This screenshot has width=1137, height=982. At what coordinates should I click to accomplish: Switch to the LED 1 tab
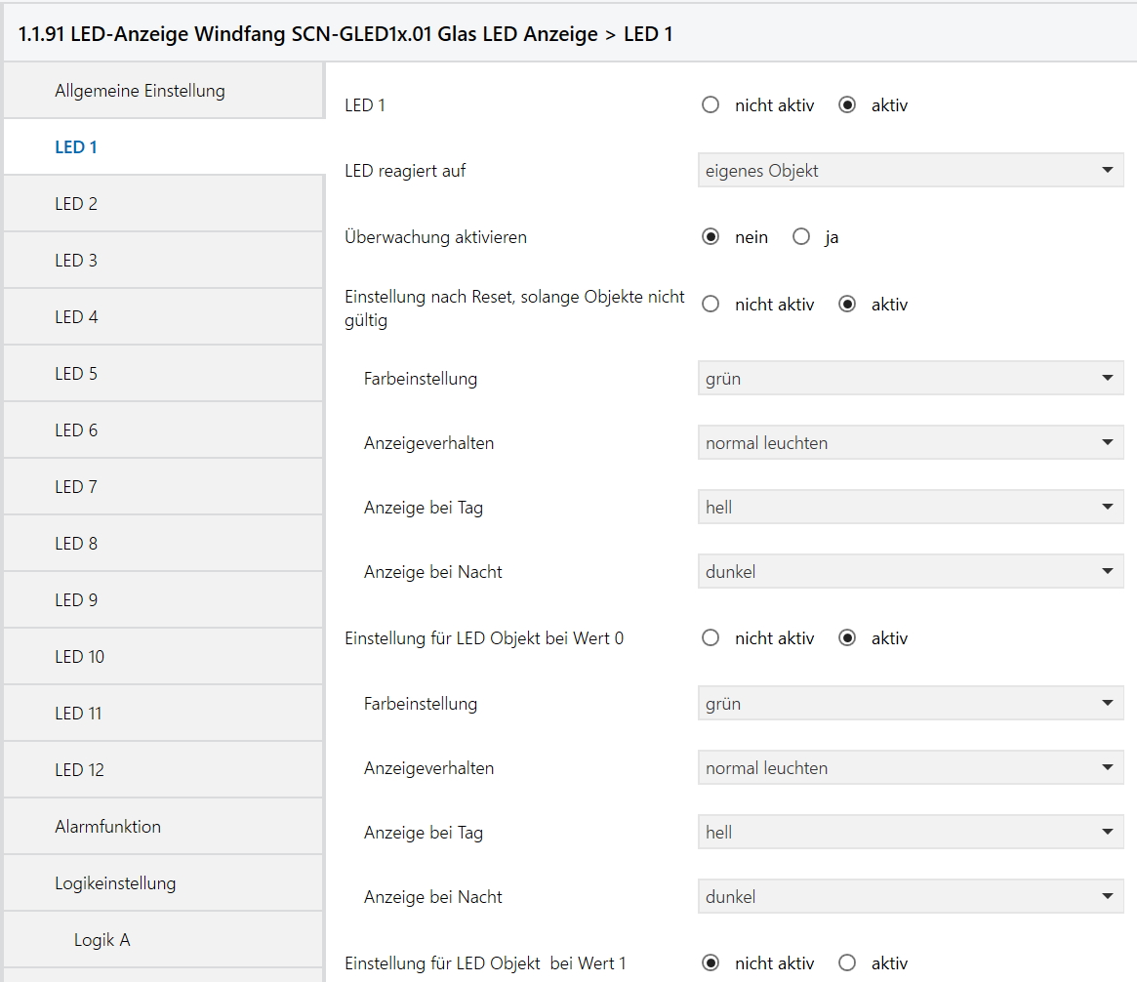163,147
